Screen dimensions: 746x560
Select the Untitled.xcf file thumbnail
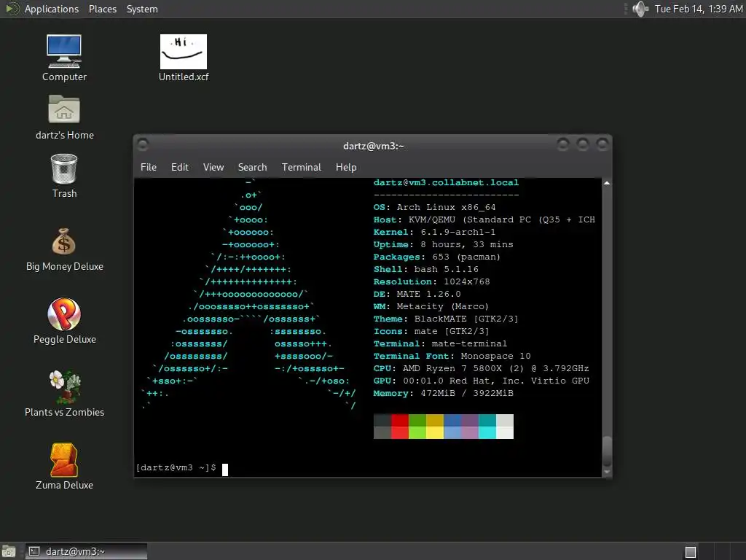(x=183, y=52)
